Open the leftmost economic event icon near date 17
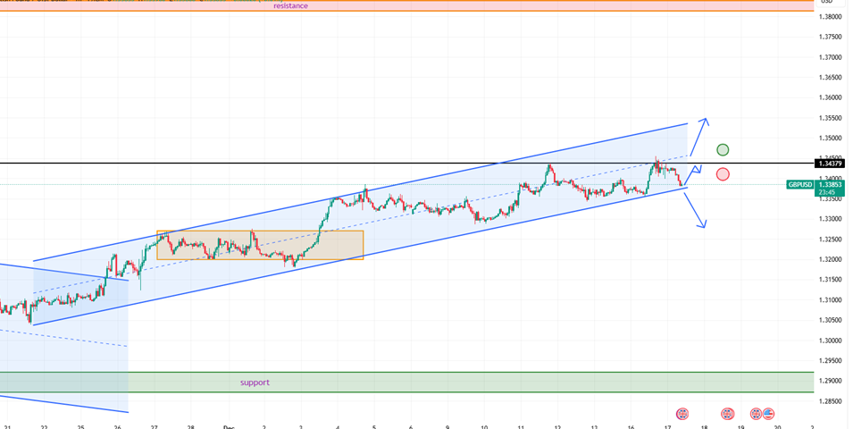This screenshot has width=853, height=429. point(682,414)
